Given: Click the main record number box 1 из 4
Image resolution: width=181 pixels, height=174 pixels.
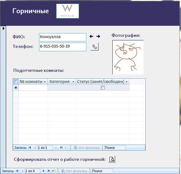Looking at the screenshot, I should coord(33,171).
